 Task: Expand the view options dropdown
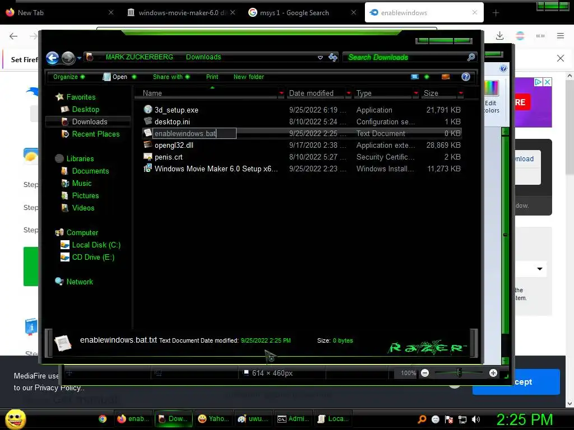pos(427,77)
